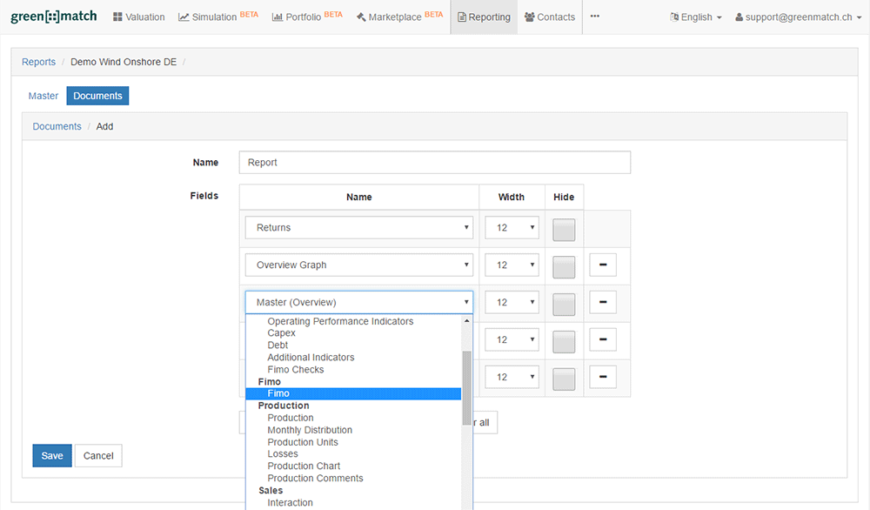870x510 pixels.
Task: Open Contacts via its people icon
Action: point(530,17)
